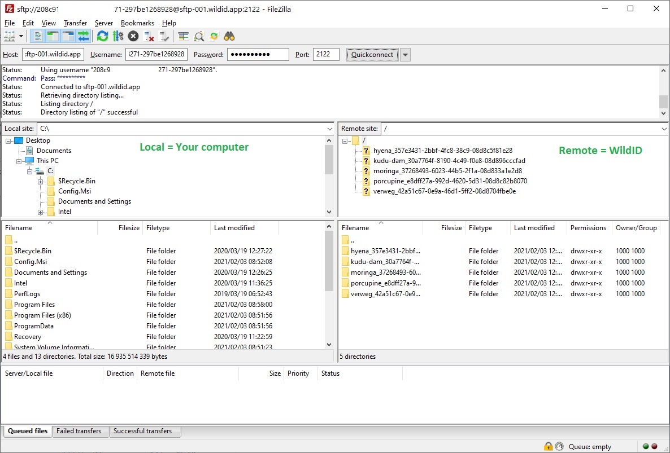Toggle the transfer queue display
This screenshot has height=453, width=670.
click(x=84, y=36)
